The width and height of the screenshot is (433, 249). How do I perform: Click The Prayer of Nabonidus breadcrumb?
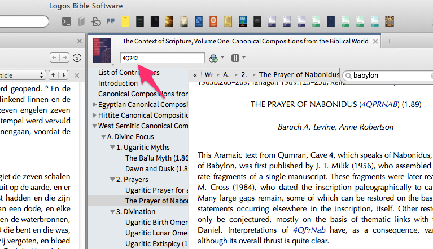click(299, 75)
